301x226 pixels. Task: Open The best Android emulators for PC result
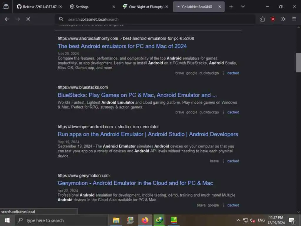click(122, 46)
